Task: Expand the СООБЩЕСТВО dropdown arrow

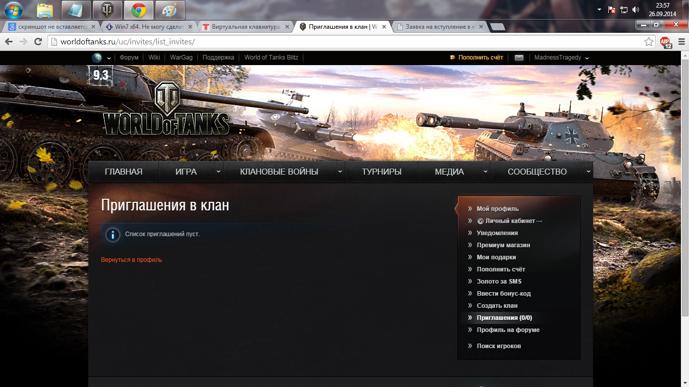Action: (589, 172)
